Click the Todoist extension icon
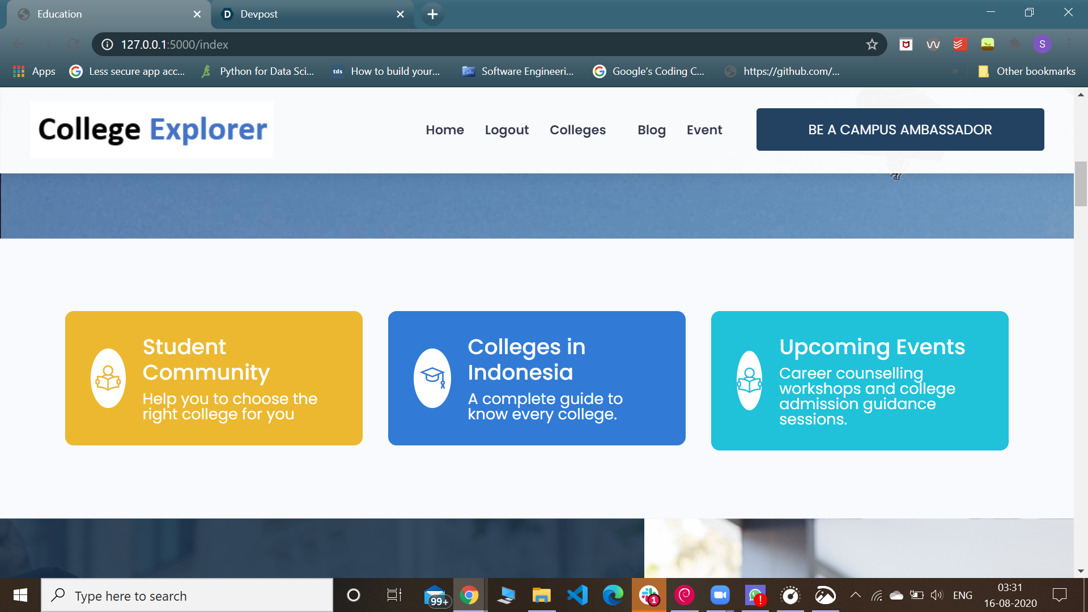The width and height of the screenshot is (1088, 612). pos(960,44)
